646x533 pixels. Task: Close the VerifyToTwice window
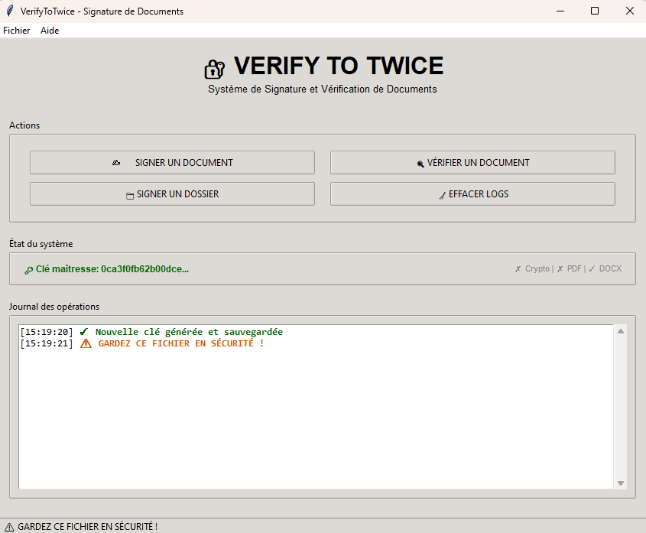[629, 11]
